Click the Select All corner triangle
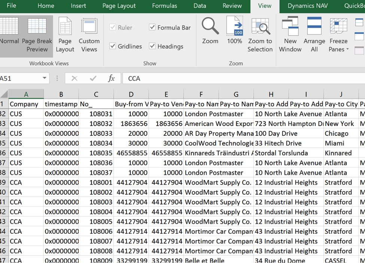365x263 pixels. [4, 94]
